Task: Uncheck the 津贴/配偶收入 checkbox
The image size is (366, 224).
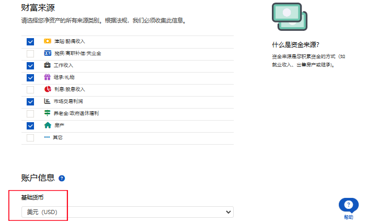Action: pos(30,41)
